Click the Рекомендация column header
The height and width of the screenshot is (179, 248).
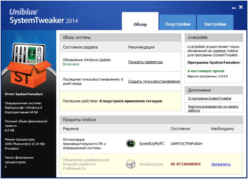coord(141,47)
